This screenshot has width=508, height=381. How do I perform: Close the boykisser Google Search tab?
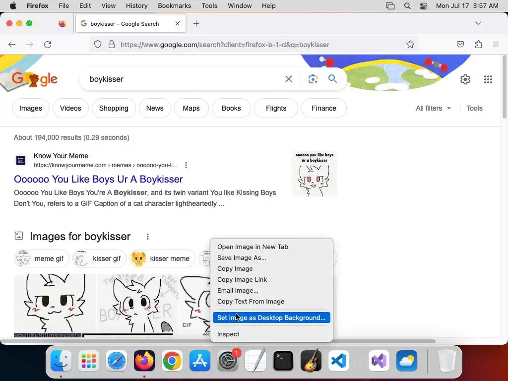pos(178,23)
